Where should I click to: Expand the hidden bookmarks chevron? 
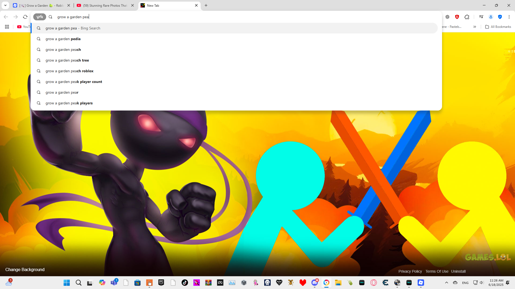pyautogui.click(x=475, y=27)
